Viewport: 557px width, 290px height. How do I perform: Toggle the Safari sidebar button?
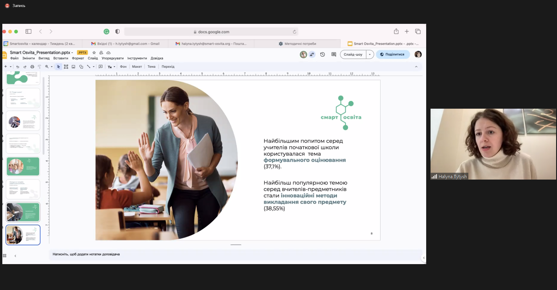(28, 31)
